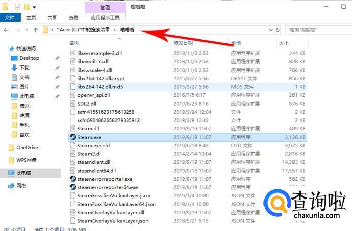Click the Steam.dll file icon

click(x=73, y=128)
